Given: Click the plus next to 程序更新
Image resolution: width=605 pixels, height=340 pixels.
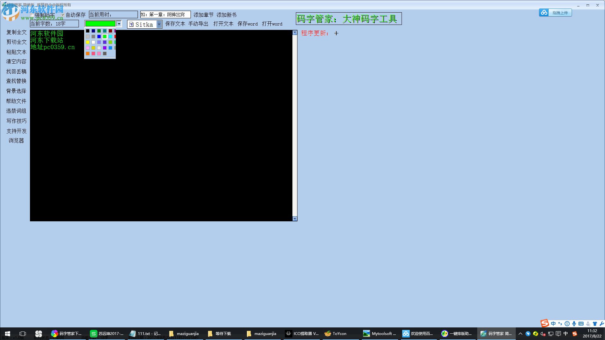Looking at the screenshot, I should 336,33.
